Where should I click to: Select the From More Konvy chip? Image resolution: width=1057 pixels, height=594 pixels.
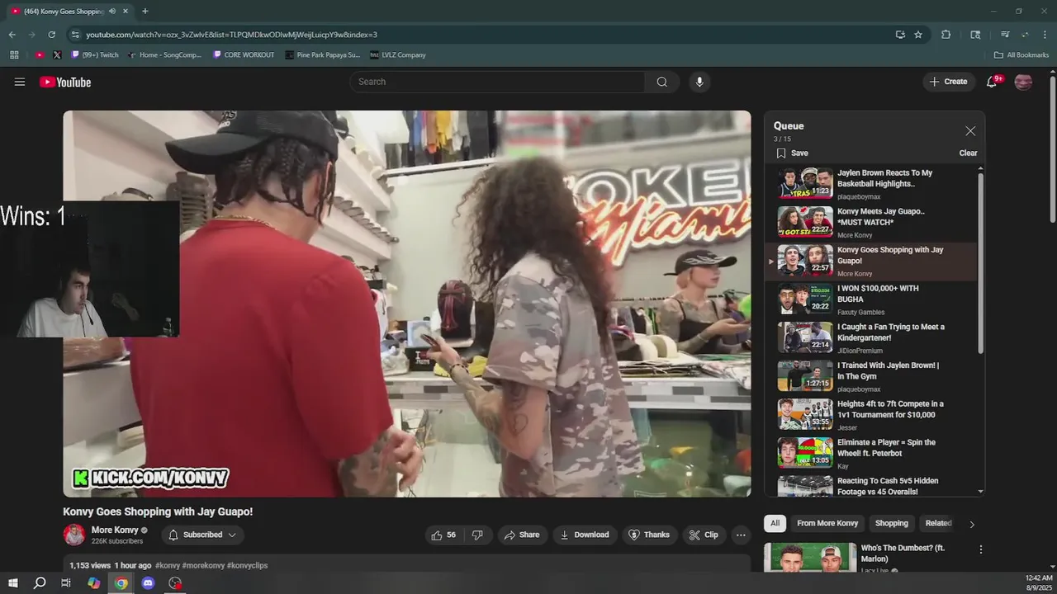pyautogui.click(x=827, y=523)
